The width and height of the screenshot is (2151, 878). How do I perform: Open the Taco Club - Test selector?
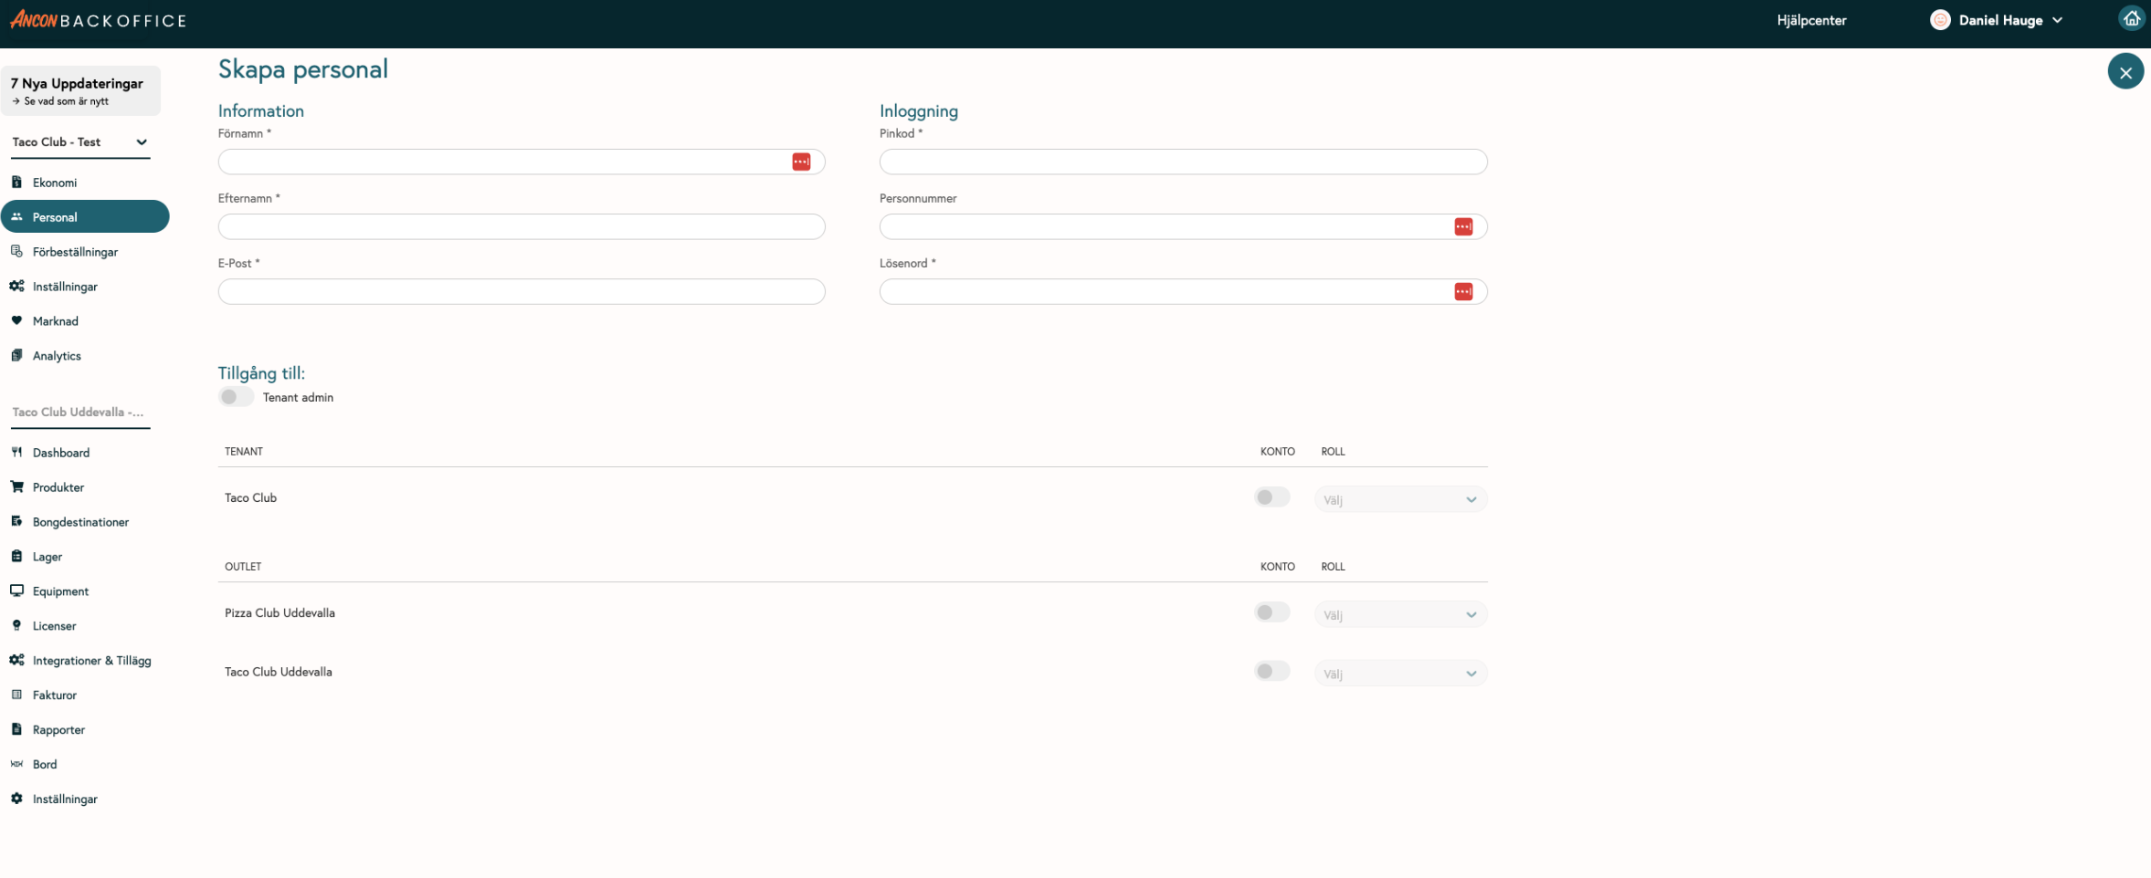(80, 142)
